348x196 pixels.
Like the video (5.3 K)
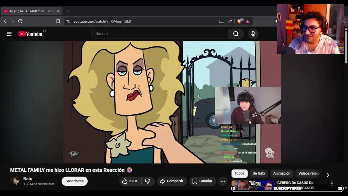pos(130,181)
